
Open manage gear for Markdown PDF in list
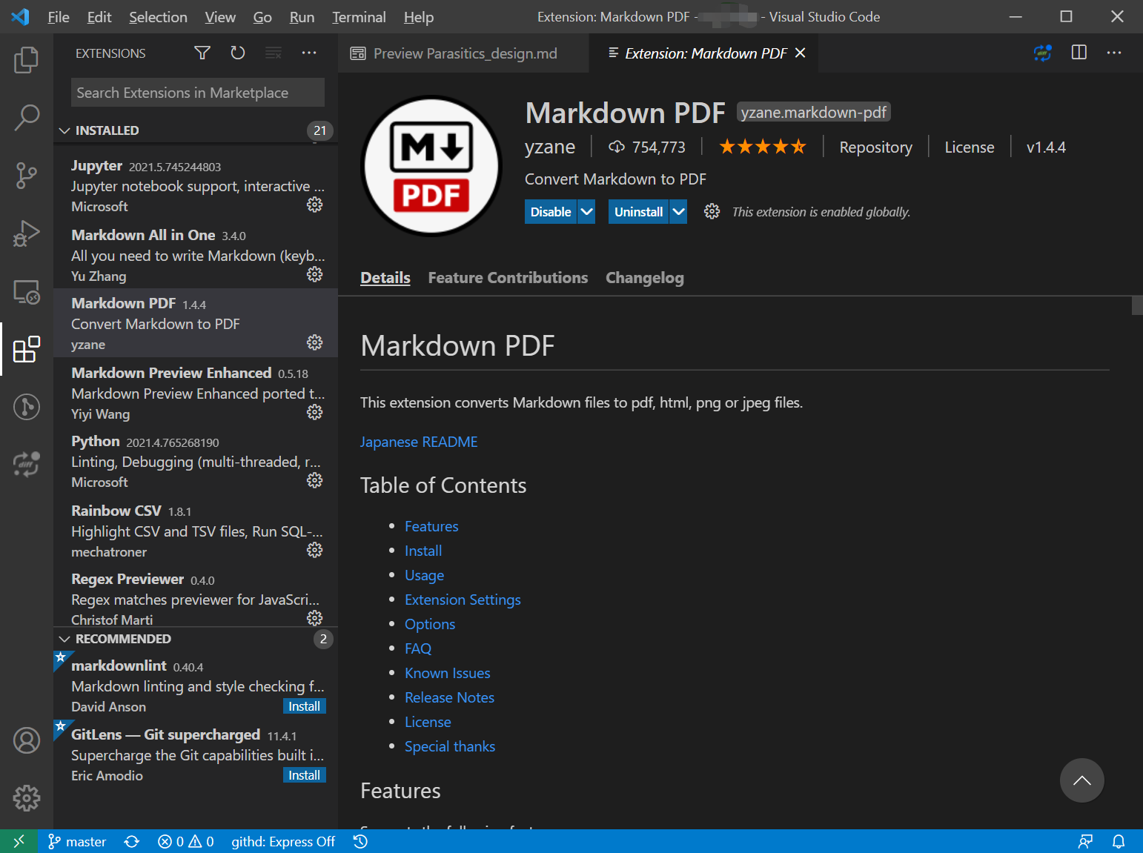315,342
